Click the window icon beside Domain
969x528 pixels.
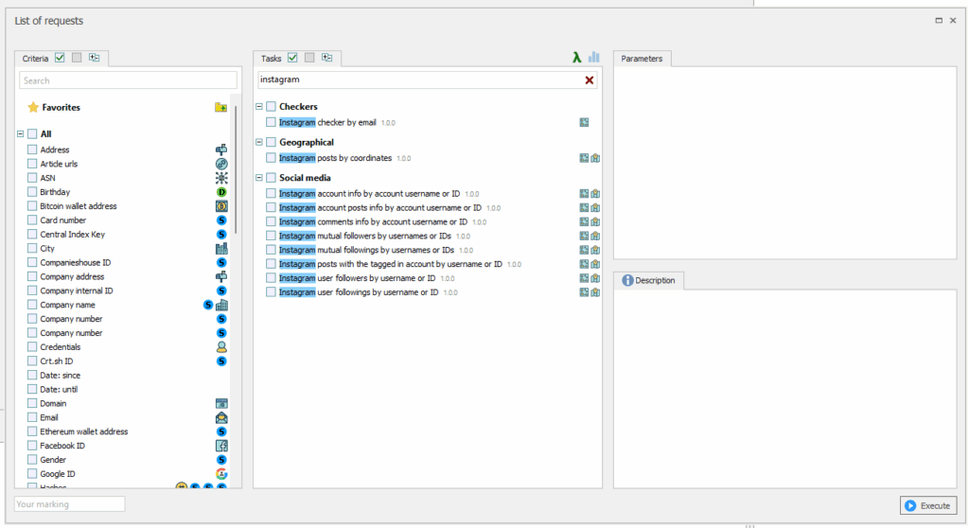click(x=221, y=404)
